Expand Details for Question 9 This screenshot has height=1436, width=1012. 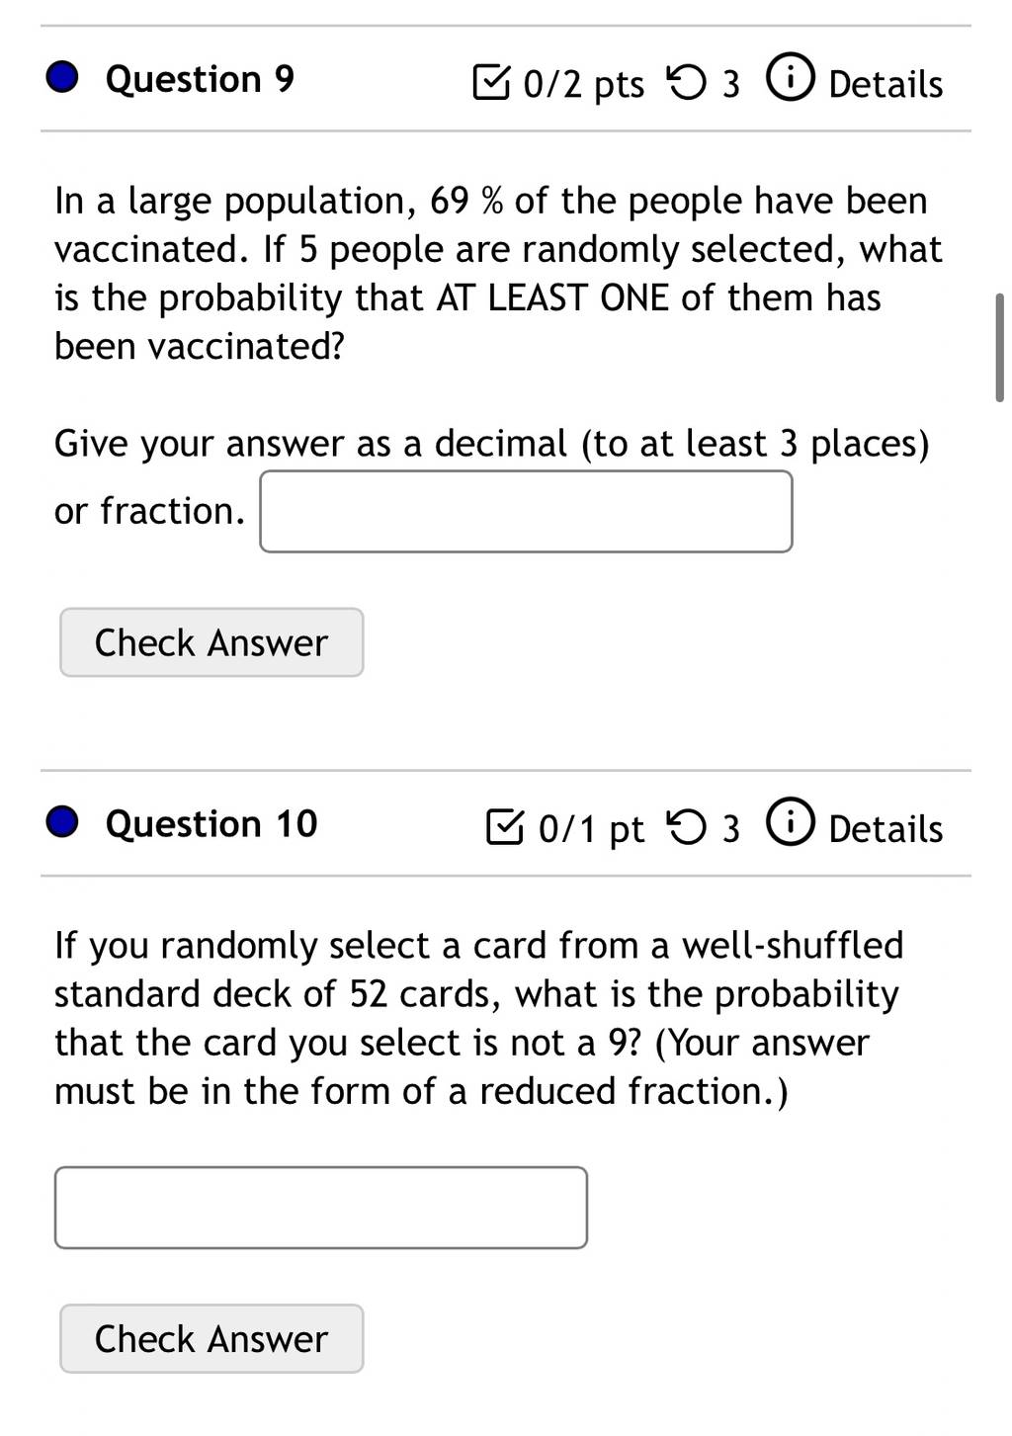[x=885, y=84]
